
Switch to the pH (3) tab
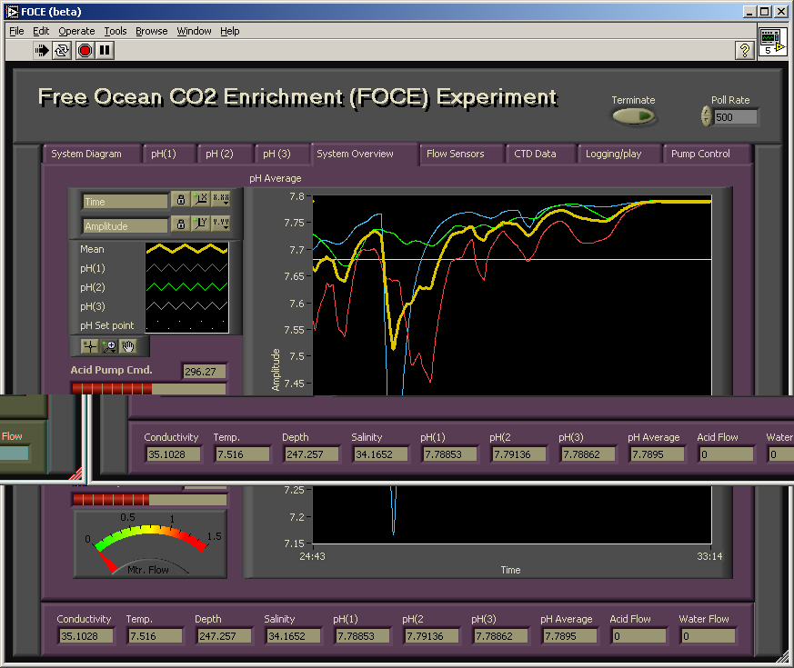(x=282, y=154)
